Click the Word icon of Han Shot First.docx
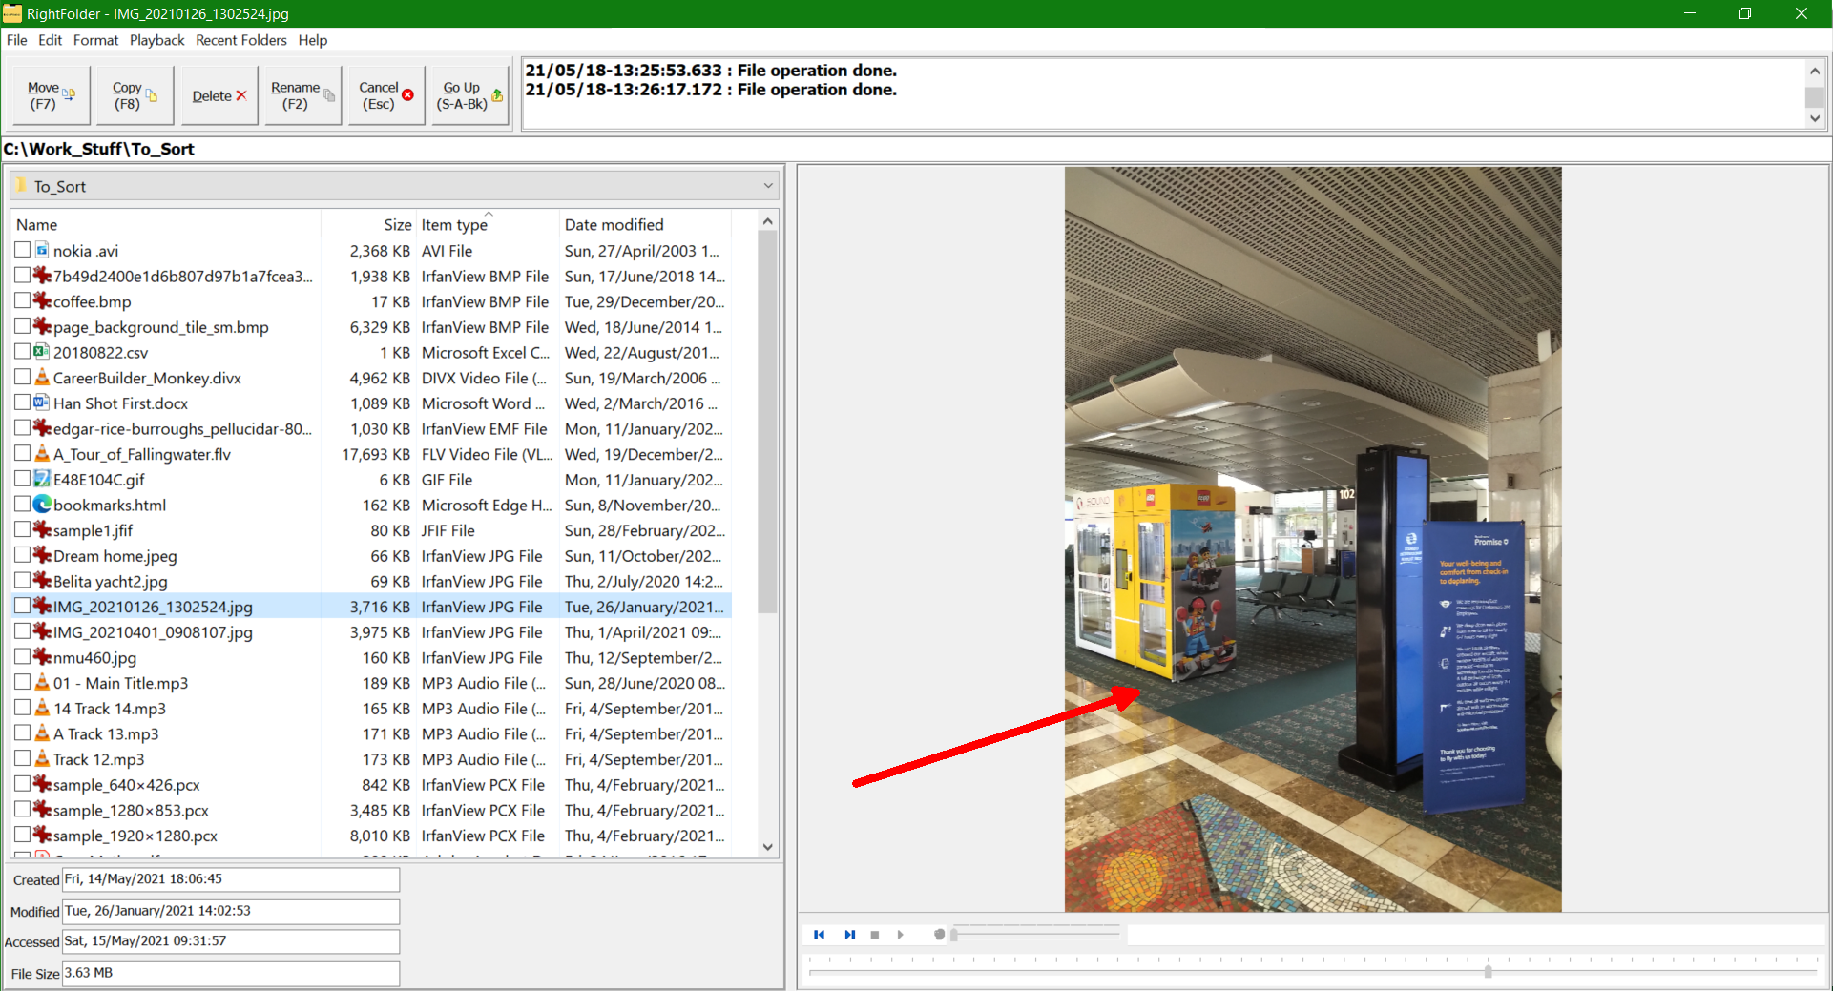The image size is (1833, 991). pyautogui.click(x=42, y=403)
